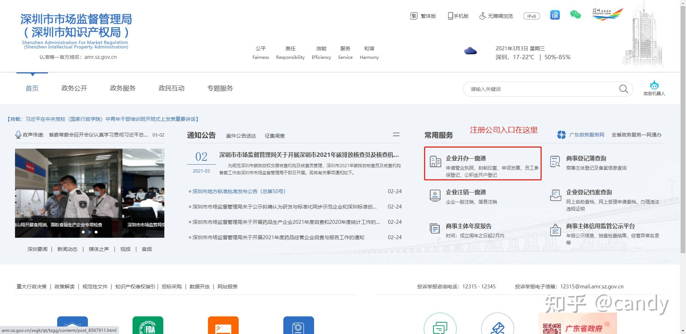
Task: Switch to the 案件公告送达 tab
Action: coord(241,136)
